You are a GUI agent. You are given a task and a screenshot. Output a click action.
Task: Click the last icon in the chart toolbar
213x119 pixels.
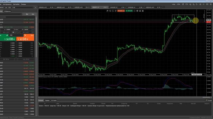143,11
